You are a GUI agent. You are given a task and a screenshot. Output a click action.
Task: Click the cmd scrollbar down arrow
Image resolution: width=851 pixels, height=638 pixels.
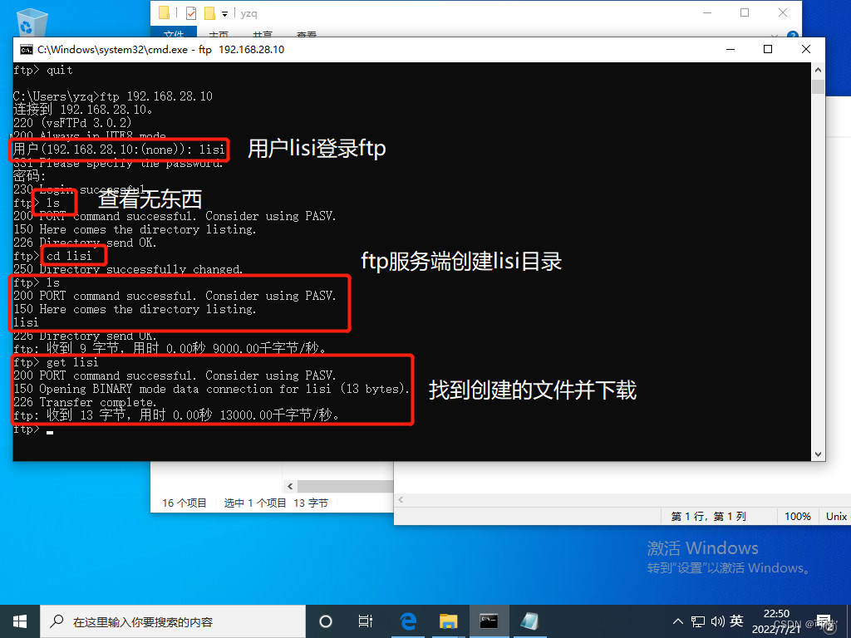tap(818, 454)
